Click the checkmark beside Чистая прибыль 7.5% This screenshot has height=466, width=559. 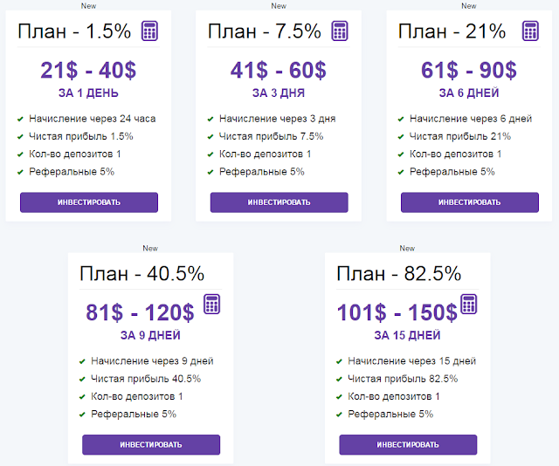pyautogui.click(x=210, y=137)
